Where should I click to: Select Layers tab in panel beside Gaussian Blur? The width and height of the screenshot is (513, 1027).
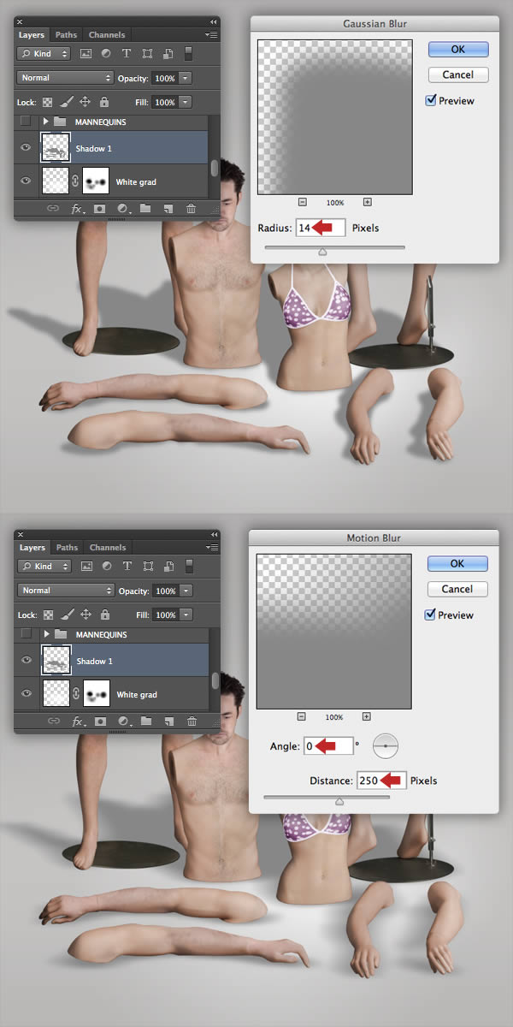click(x=32, y=35)
